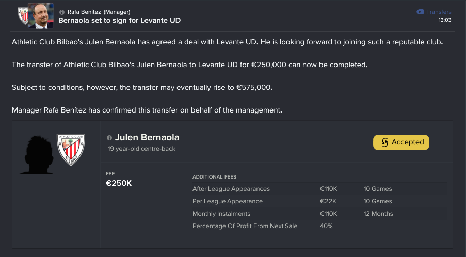Click the 13:03 message timestamp

445,20
